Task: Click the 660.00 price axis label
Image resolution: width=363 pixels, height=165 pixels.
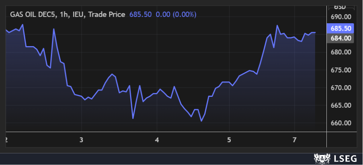Action: [x=341, y=123]
